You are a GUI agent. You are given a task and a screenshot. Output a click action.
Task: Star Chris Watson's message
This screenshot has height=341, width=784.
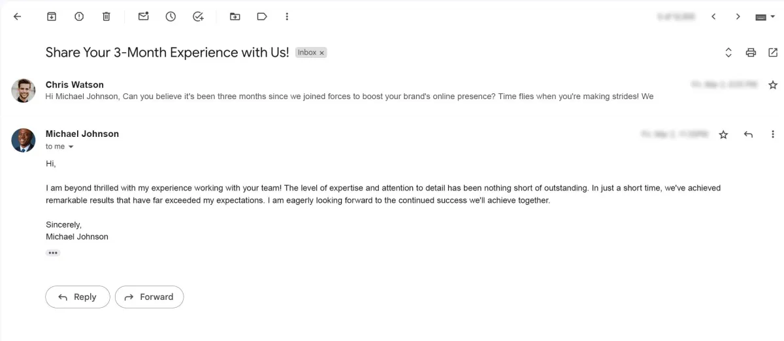click(773, 85)
